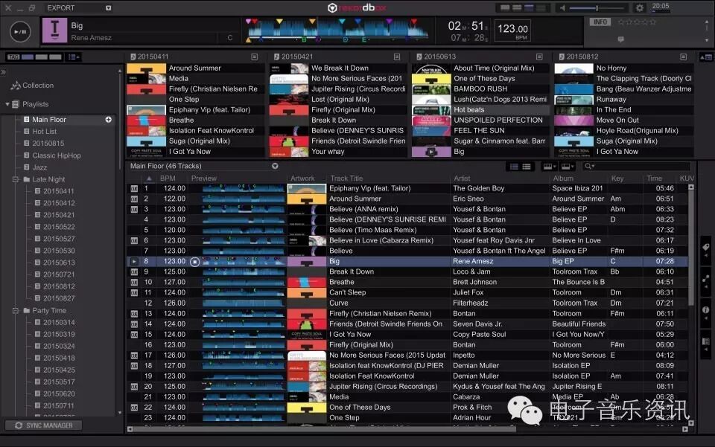The width and height of the screenshot is (715, 447).
Task: Toggle the palette panel icon at top right
Action: coord(706,57)
